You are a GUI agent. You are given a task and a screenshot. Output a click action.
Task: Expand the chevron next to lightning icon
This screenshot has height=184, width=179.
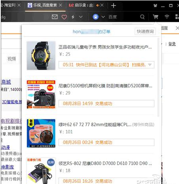click(x=81, y=17)
